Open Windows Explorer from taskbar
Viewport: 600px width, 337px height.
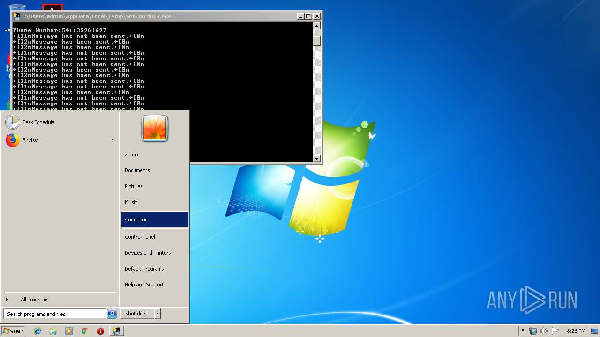pos(53,331)
